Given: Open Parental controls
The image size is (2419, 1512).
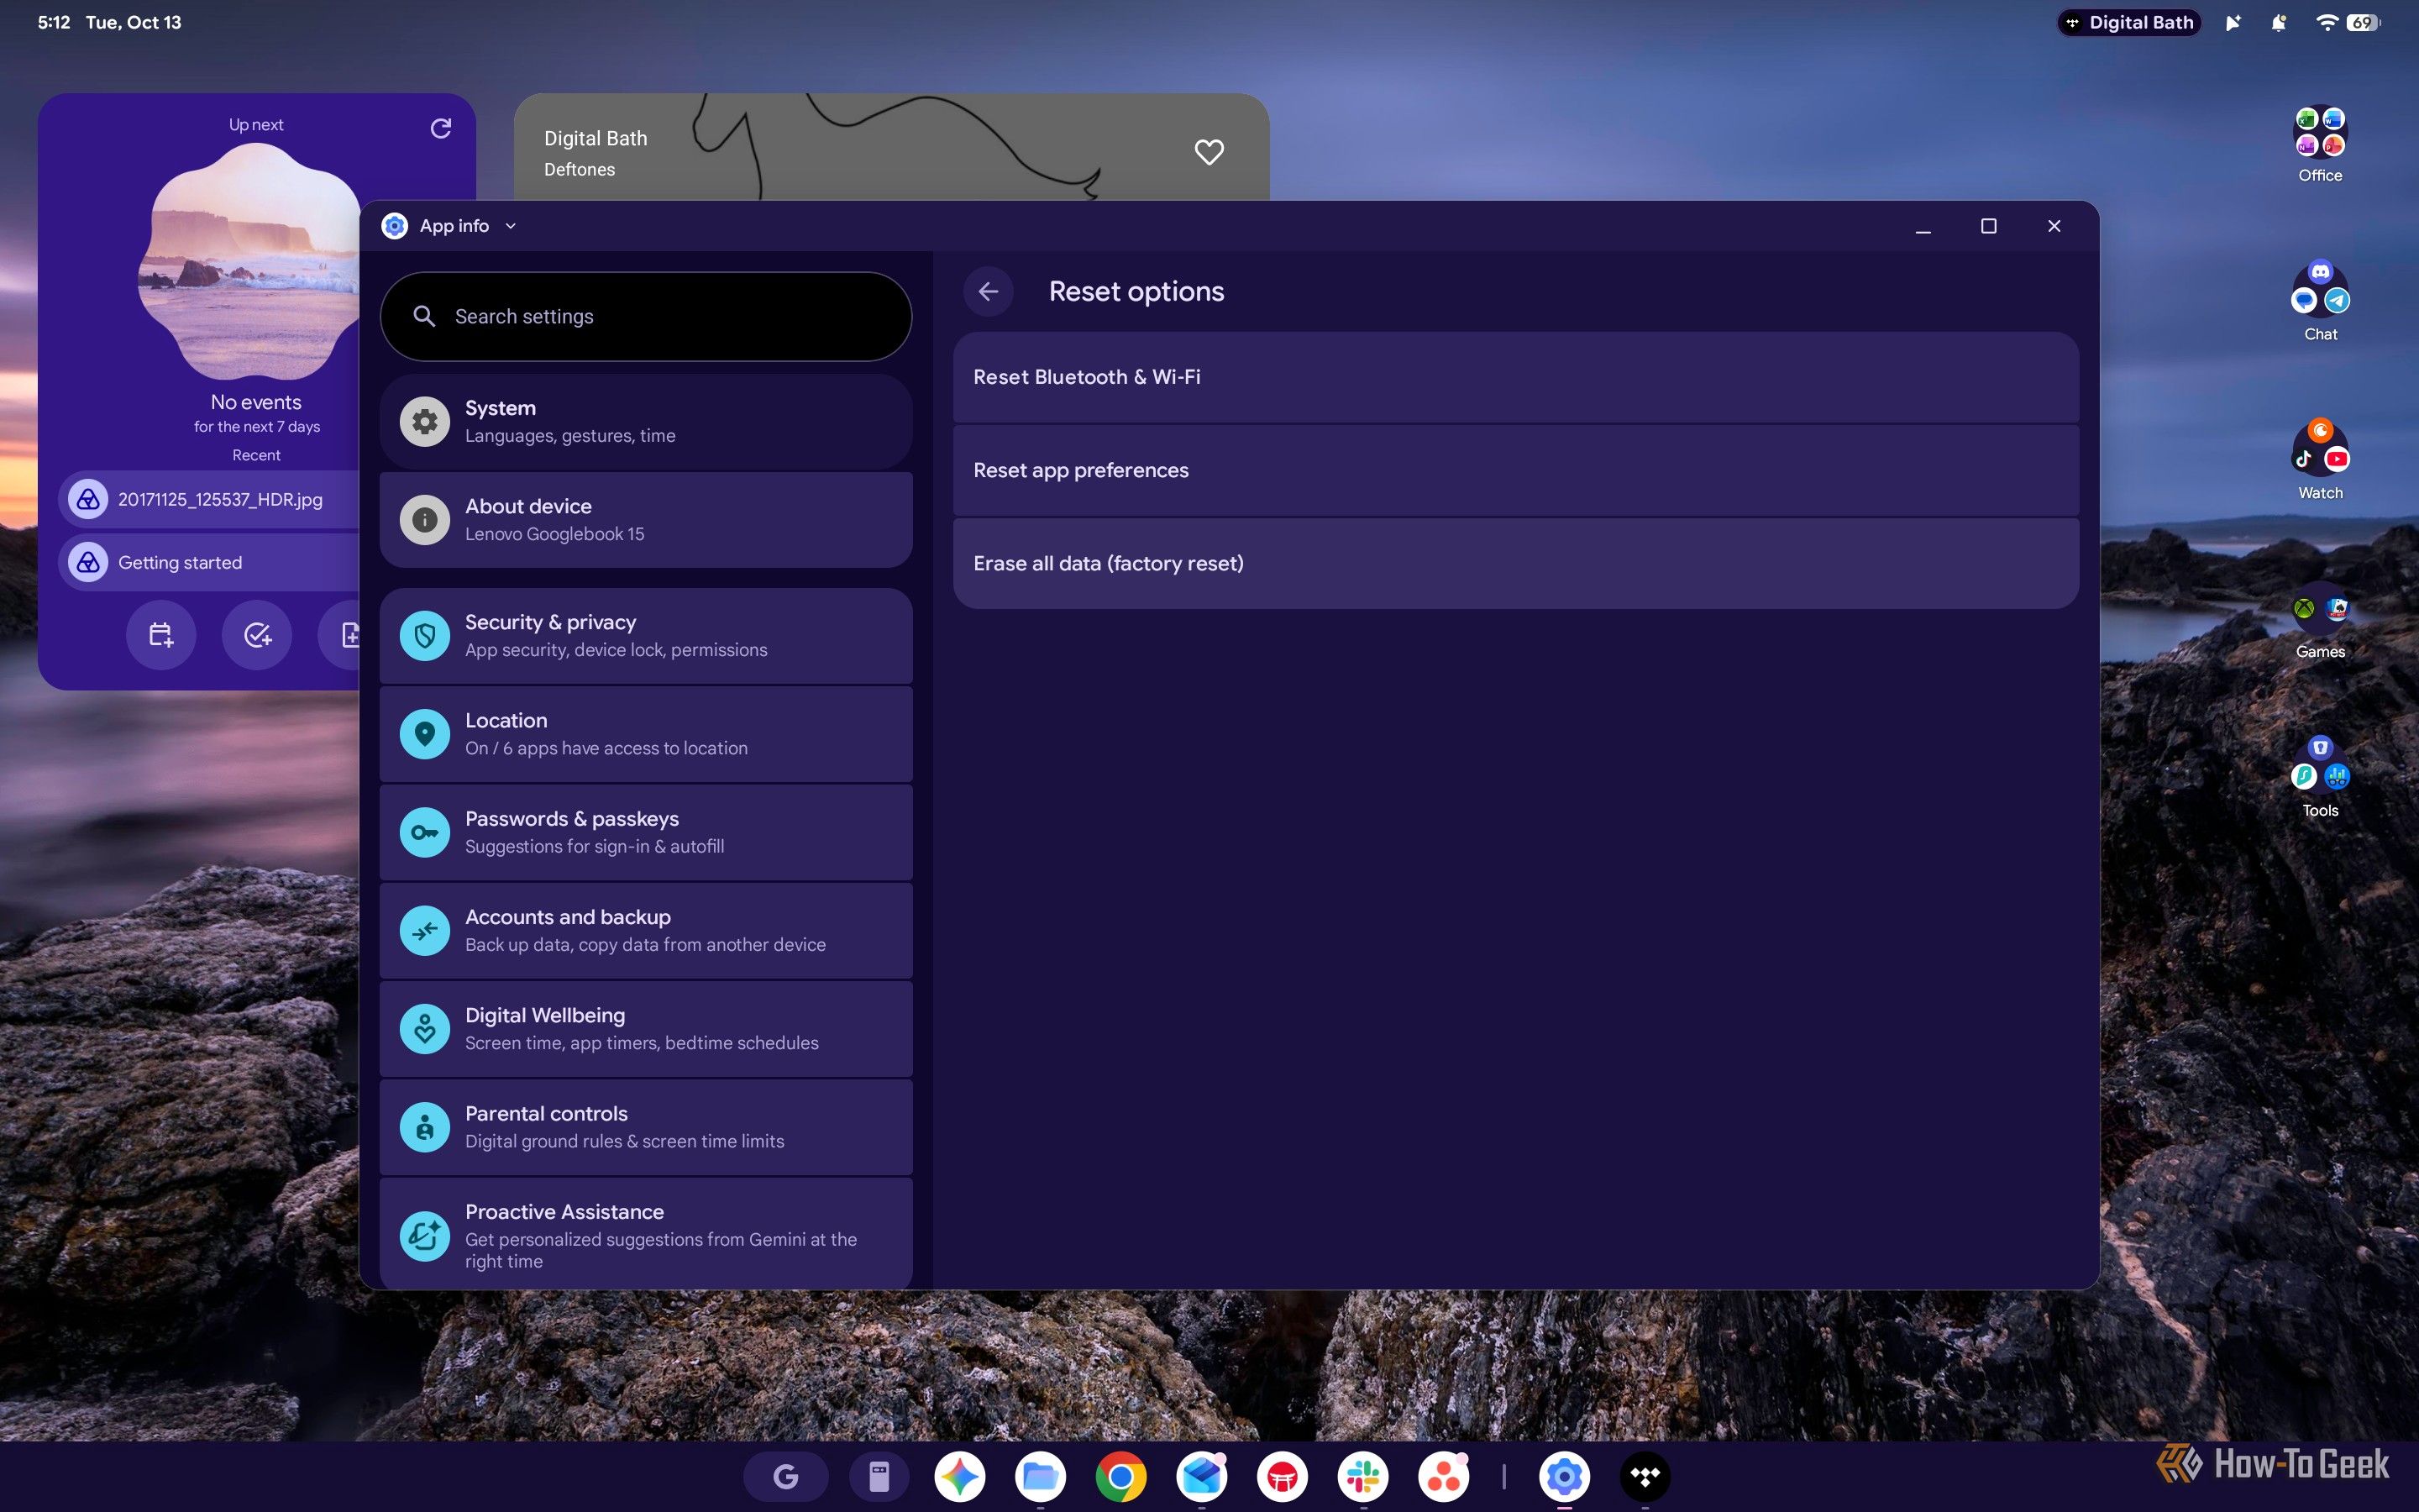Looking at the screenshot, I should [x=646, y=1127].
